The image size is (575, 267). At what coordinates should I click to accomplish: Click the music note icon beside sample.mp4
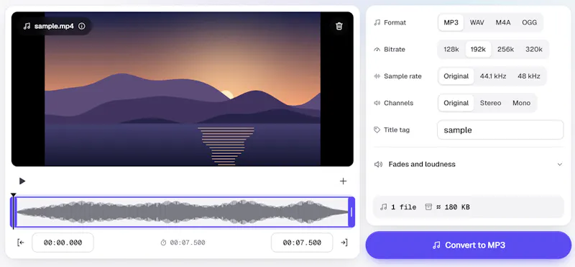[27, 26]
